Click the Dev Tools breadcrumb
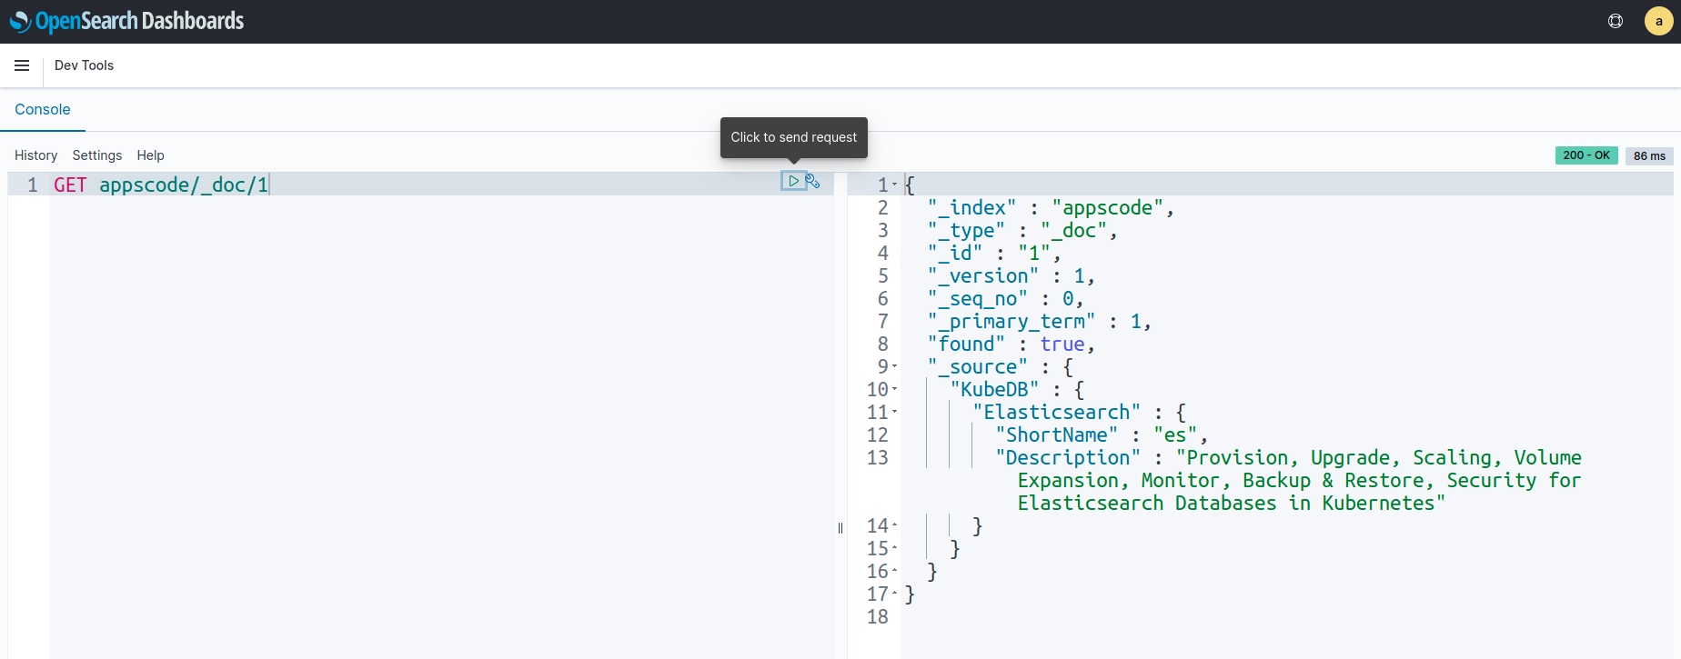Viewport: 1681px width, 659px height. pyautogui.click(x=84, y=65)
